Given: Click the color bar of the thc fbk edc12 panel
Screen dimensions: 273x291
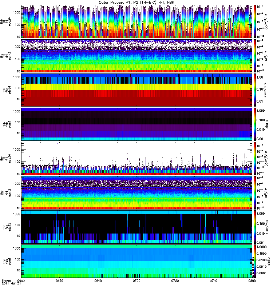Looking at the screenshot, I should tap(255, 227).
